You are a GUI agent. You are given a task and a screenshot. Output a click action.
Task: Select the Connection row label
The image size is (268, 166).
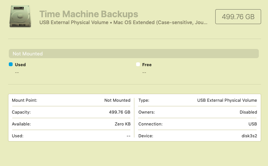[x=150, y=124]
